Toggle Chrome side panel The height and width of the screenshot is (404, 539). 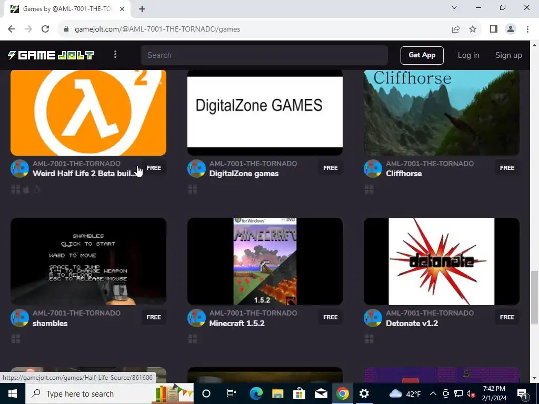pyautogui.click(x=494, y=29)
